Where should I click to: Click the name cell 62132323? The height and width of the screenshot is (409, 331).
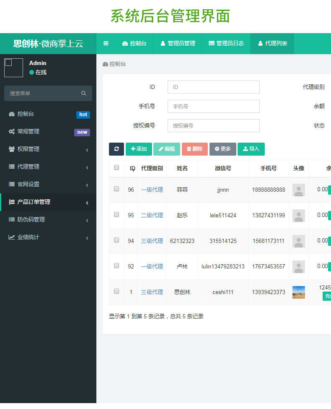click(x=182, y=241)
